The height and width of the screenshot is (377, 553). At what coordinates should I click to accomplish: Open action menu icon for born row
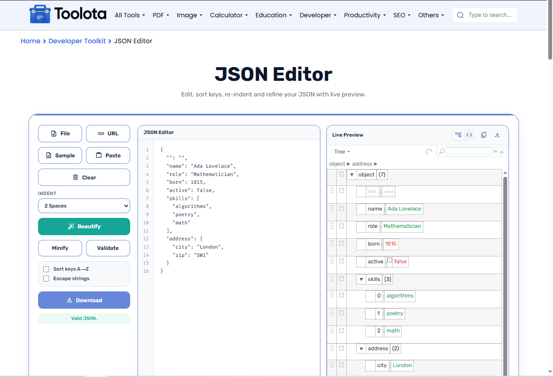coord(342,243)
